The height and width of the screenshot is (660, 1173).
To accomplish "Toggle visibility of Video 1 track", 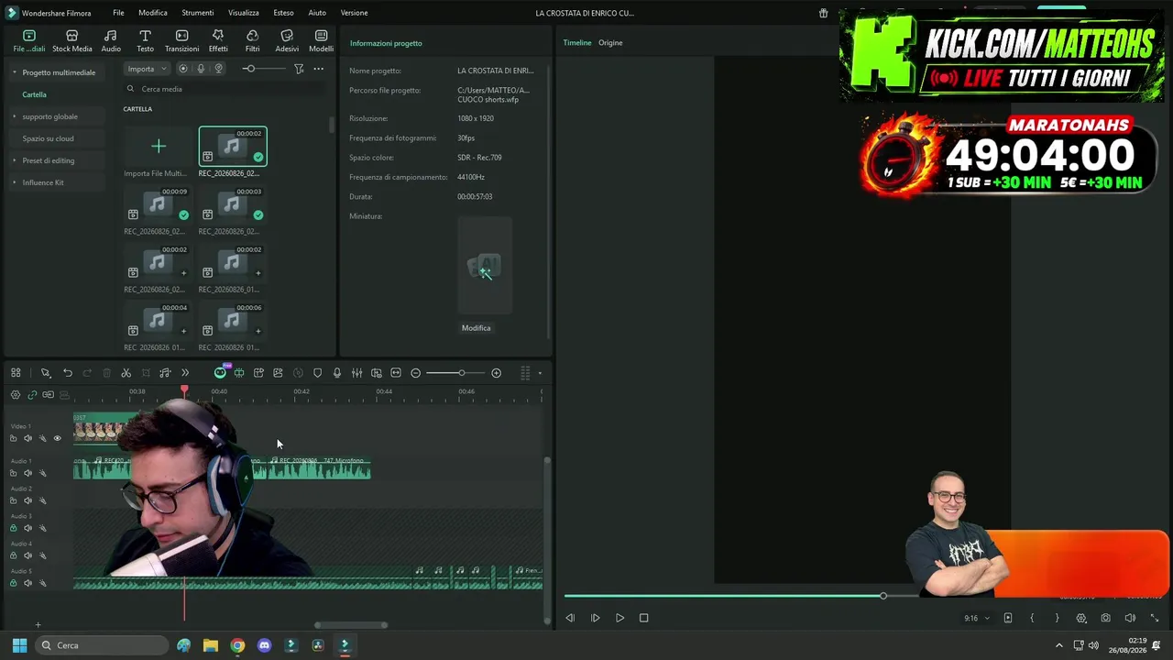I will point(57,438).
